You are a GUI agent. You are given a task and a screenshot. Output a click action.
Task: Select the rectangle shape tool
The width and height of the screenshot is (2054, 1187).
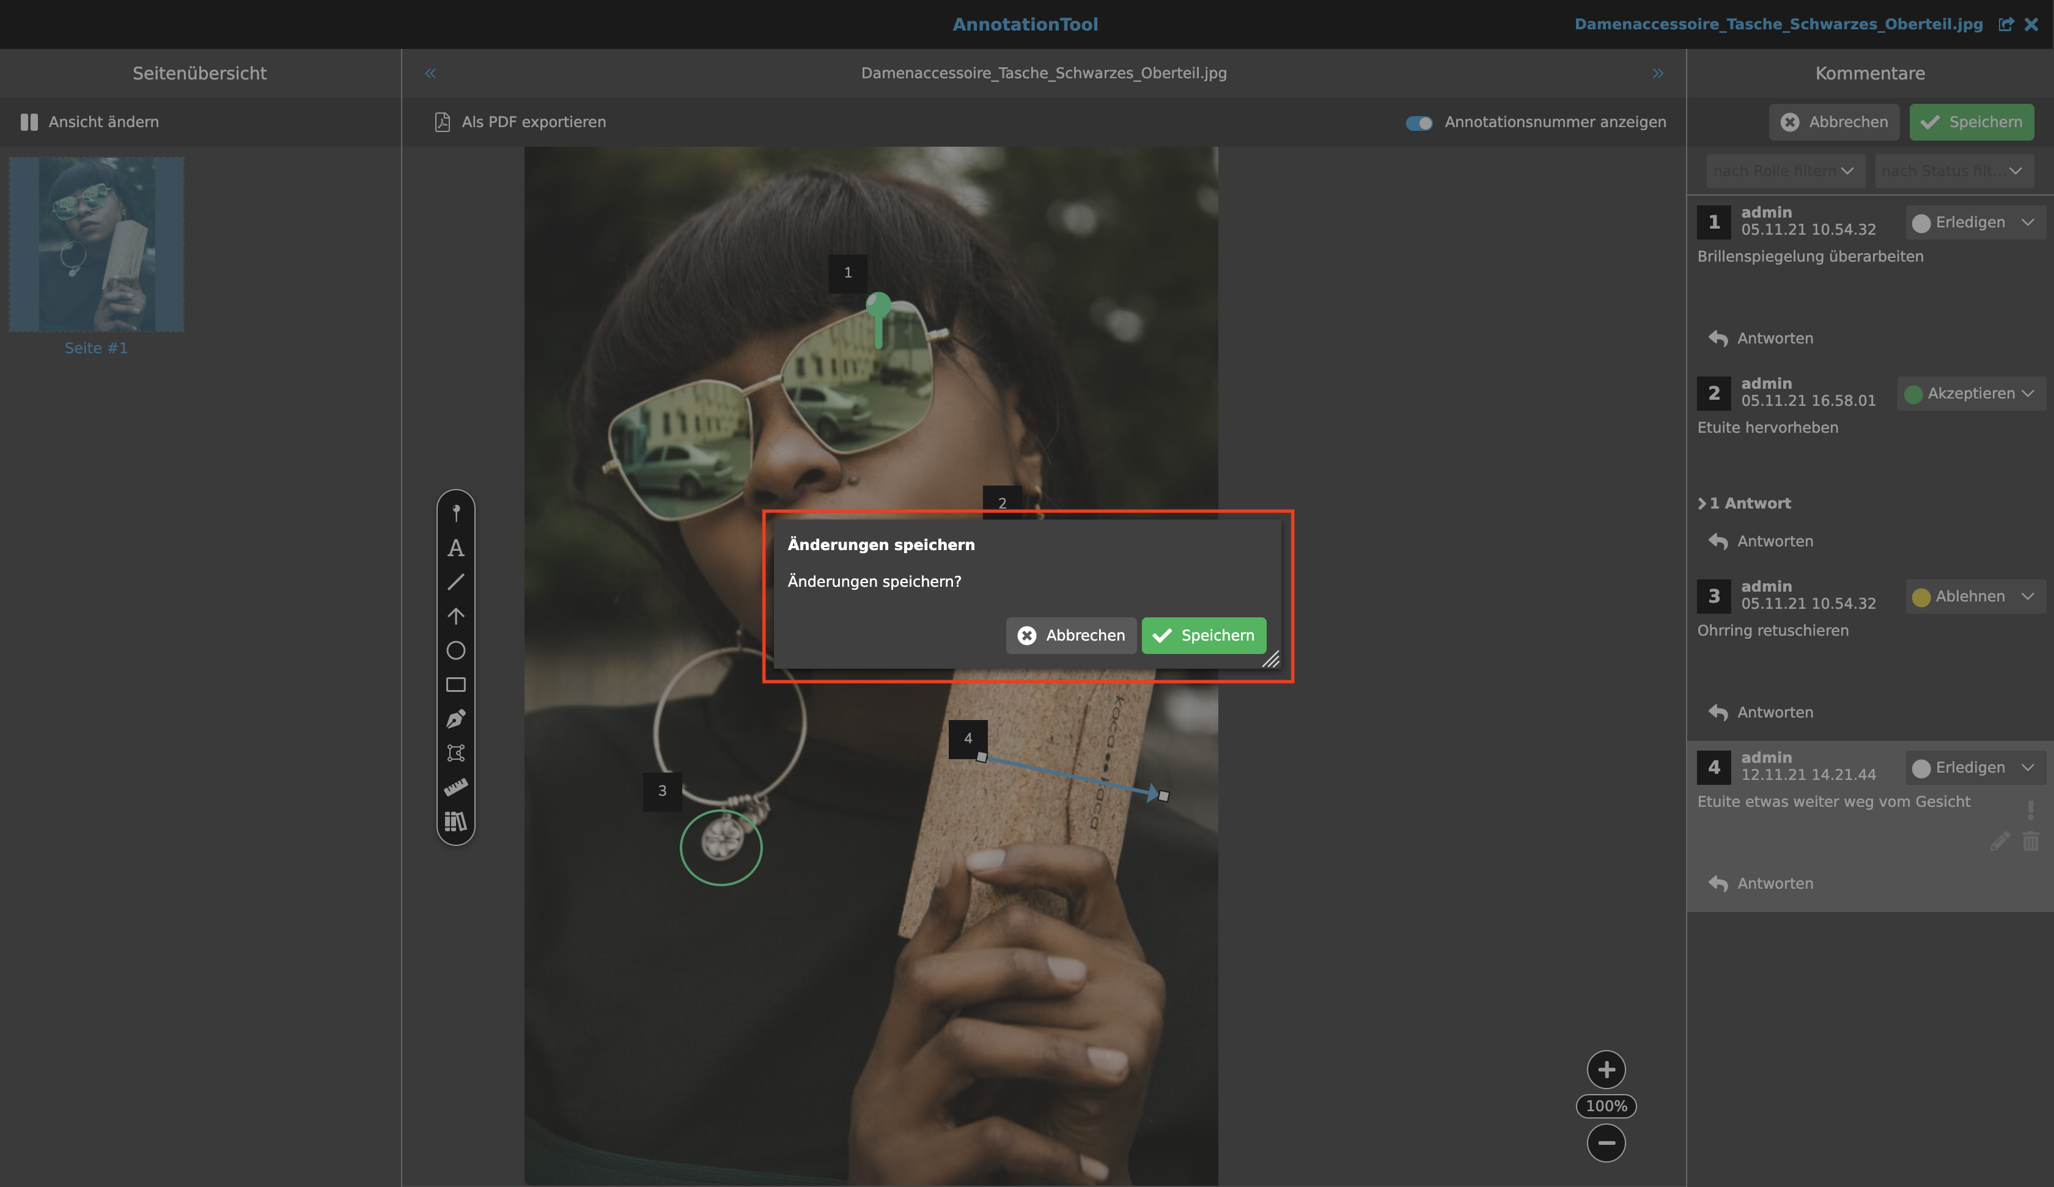[455, 684]
